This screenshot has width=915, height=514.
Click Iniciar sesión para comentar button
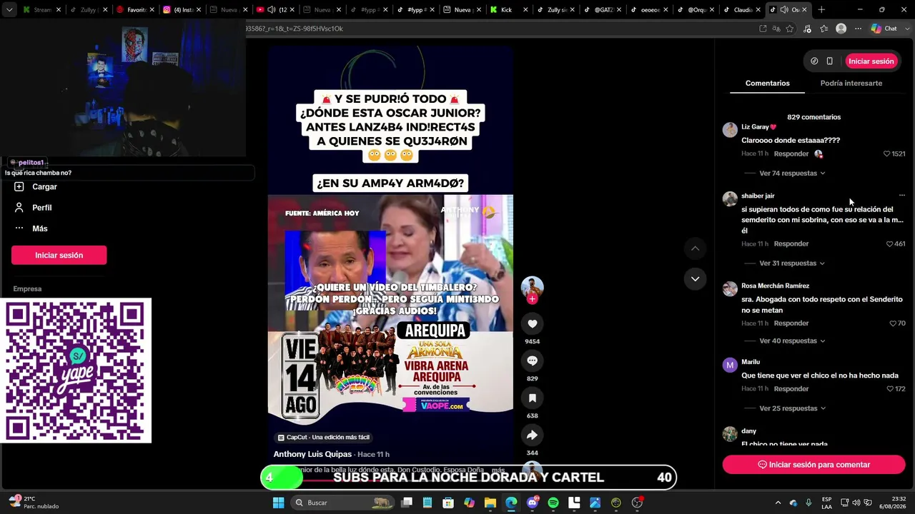(x=813, y=465)
